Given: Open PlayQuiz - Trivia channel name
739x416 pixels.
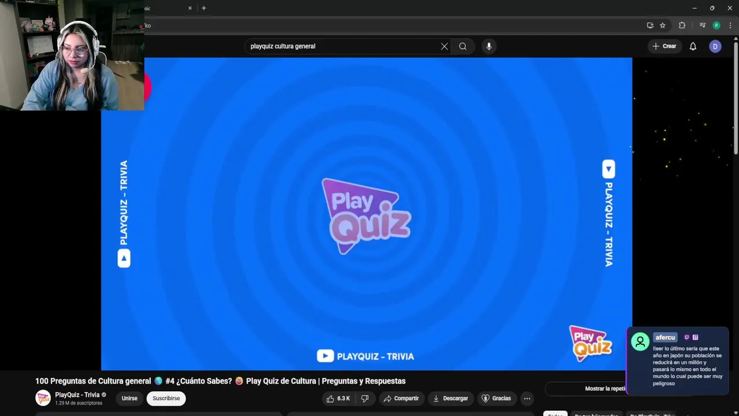Looking at the screenshot, I should pyautogui.click(x=77, y=395).
